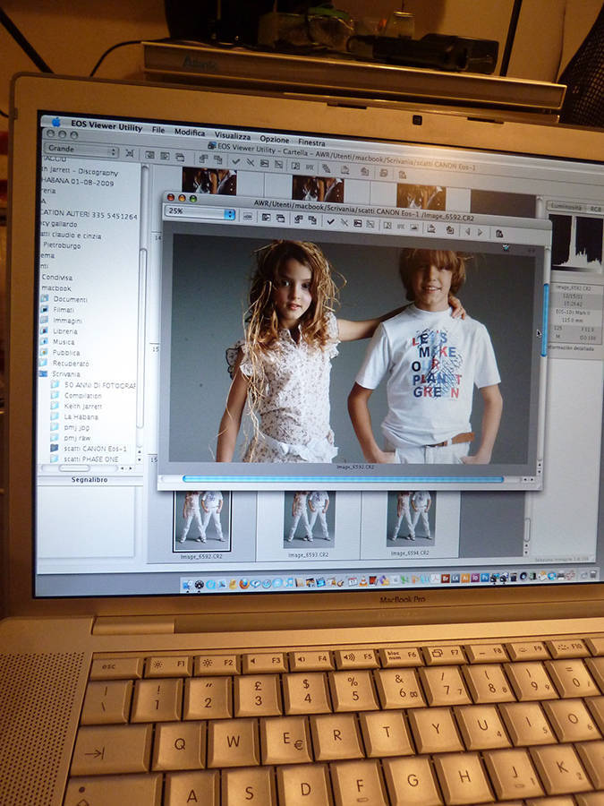This screenshot has height=806, width=604.
Task: Open the Visualizza menu
Action: click(x=232, y=134)
